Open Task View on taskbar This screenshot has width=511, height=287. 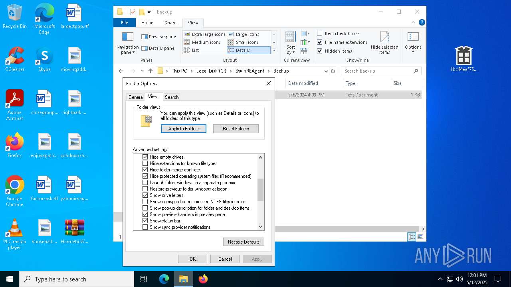[144, 279]
